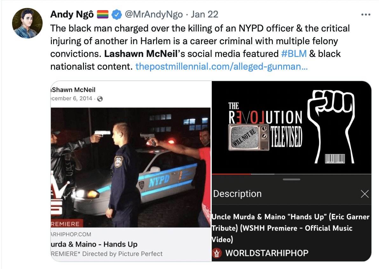Click the Murda & Maino Hands Up title
Image resolution: width=379 pixels, height=269 pixels.
tap(94, 244)
